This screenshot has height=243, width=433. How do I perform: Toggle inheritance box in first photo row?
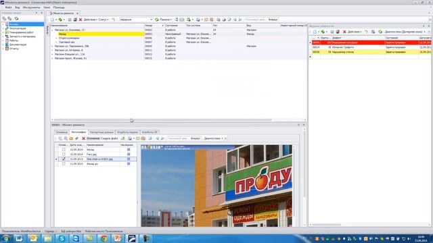pos(129,150)
